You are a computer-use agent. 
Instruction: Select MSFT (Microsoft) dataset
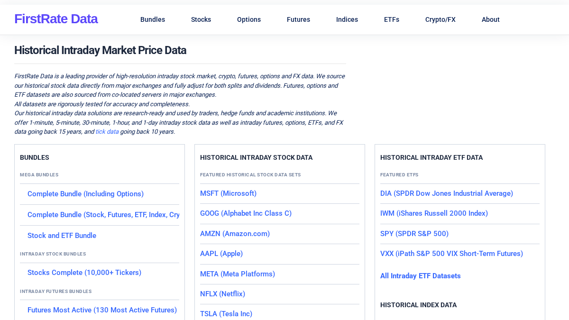[228, 193]
